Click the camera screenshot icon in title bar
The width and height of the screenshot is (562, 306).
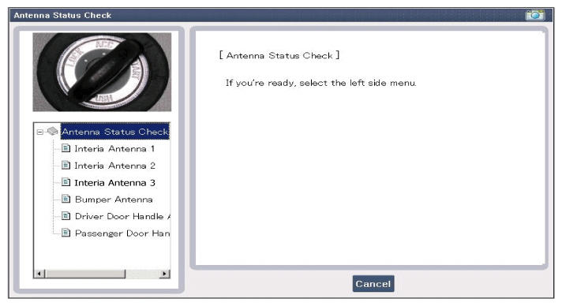[x=534, y=15]
